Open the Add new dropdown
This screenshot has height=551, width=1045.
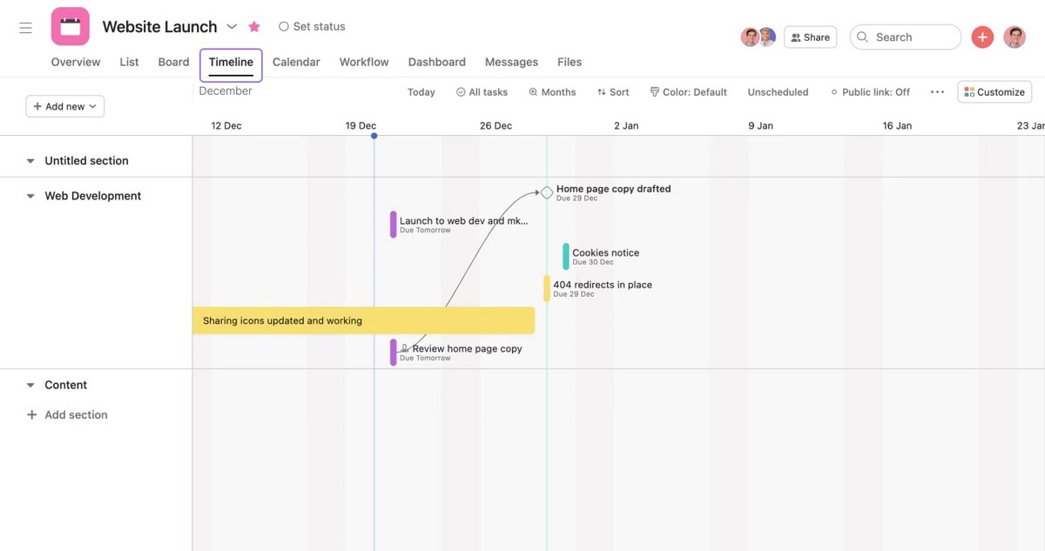click(64, 106)
